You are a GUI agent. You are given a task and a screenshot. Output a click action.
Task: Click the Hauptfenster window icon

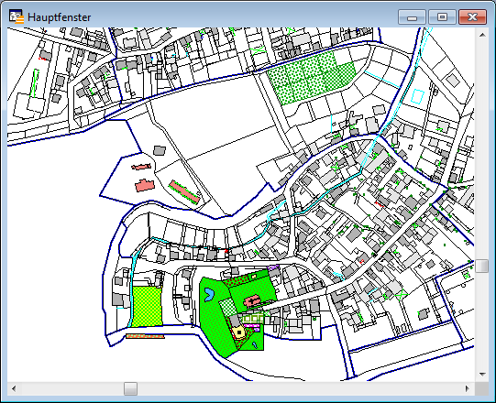click(17, 16)
